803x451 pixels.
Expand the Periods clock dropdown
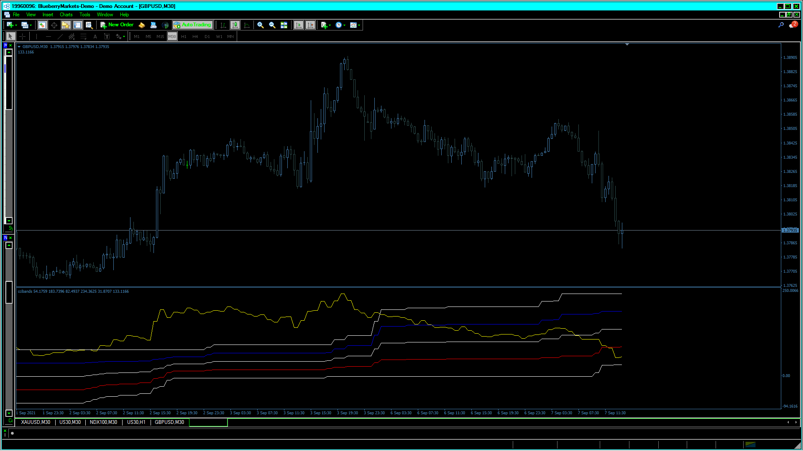pyautogui.click(x=340, y=25)
